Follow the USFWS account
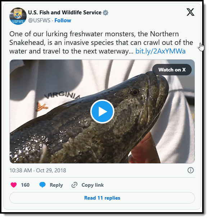This screenshot has width=209, height=219. (63, 20)
